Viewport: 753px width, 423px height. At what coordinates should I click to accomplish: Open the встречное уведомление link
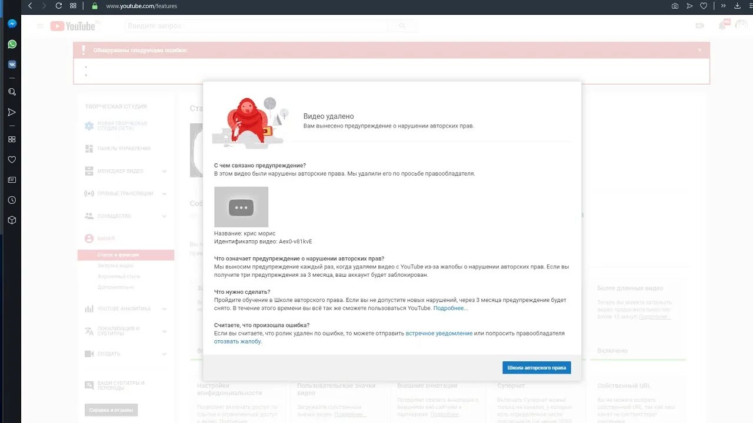(x=439, y=333)
